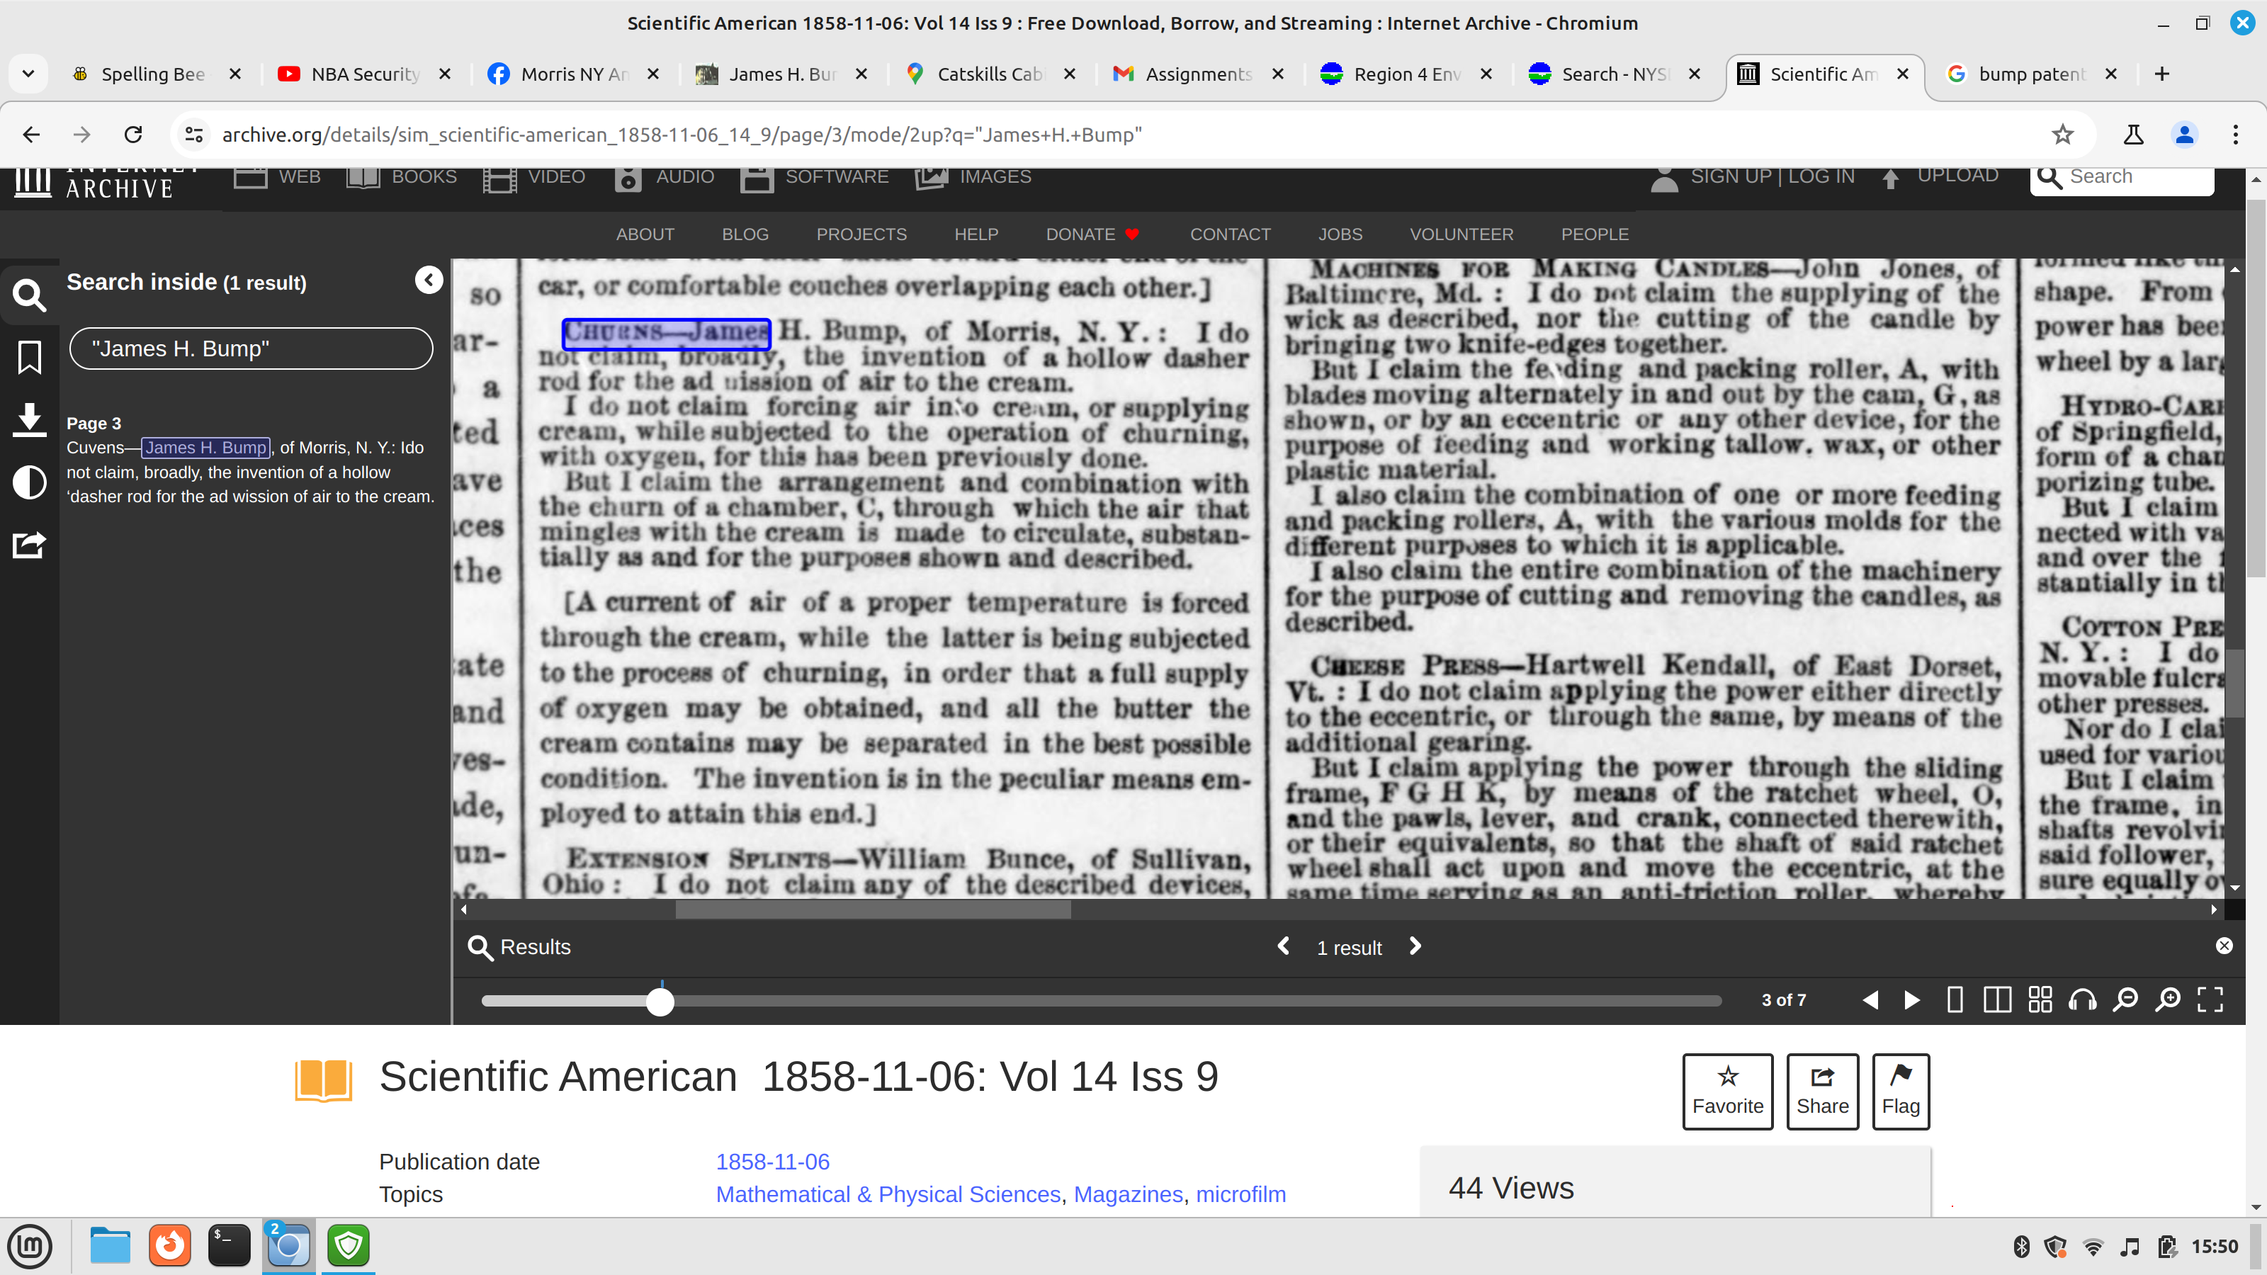Image resolution: width=2267 pixels, height=1275 pixels.
Task: Open the BOOKS media section
Action: tap(402, 177)
